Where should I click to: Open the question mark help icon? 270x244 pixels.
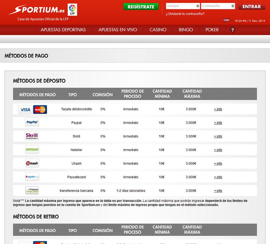[x=233, y=30]
